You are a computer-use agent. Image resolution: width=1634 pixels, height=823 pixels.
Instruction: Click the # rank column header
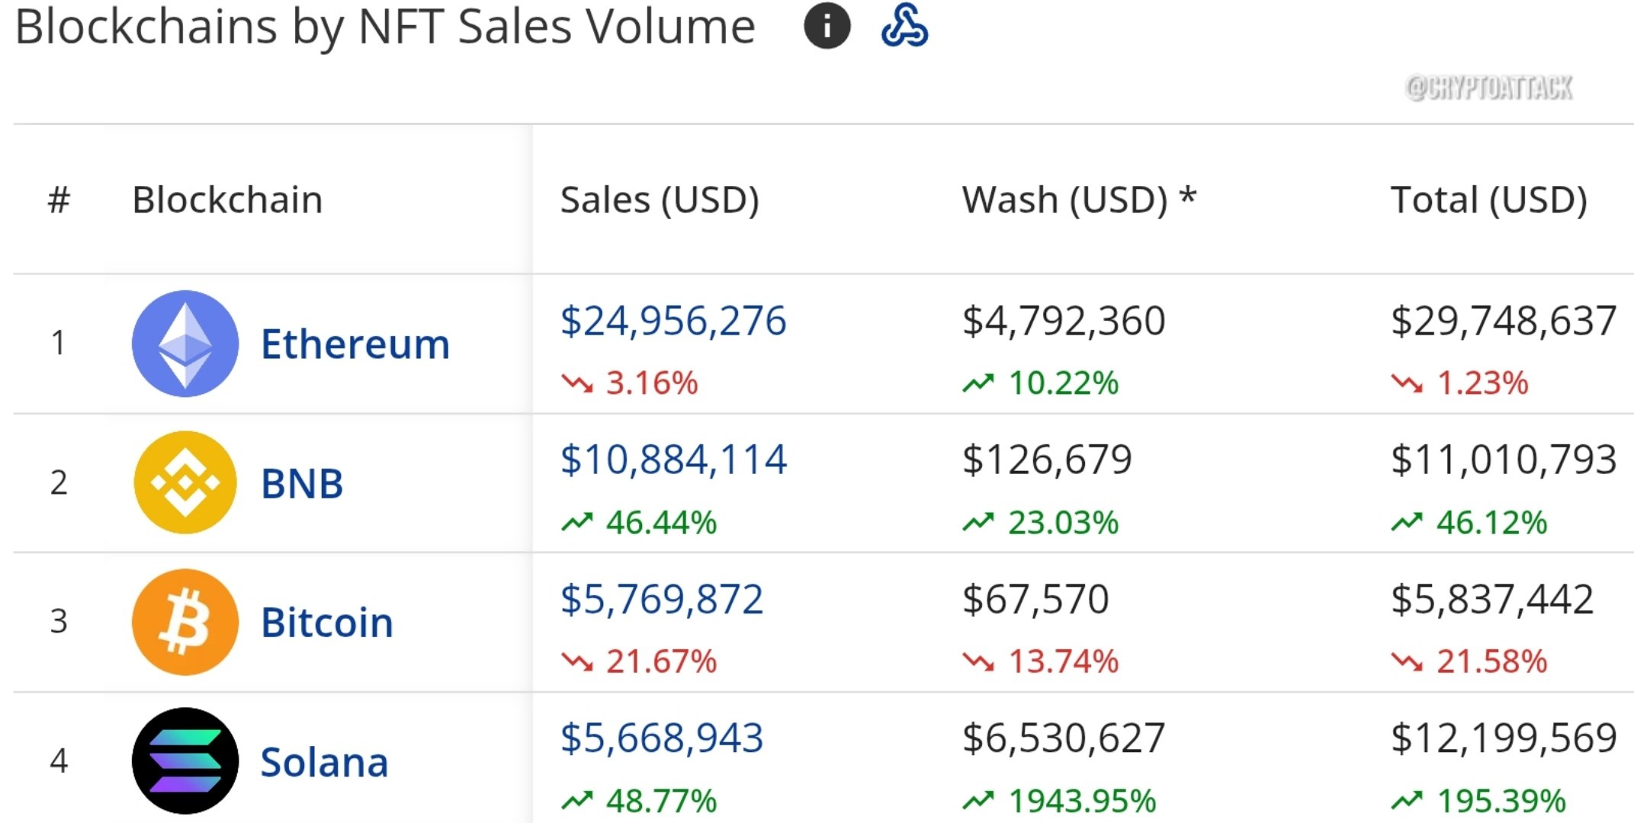coord(59,200)
